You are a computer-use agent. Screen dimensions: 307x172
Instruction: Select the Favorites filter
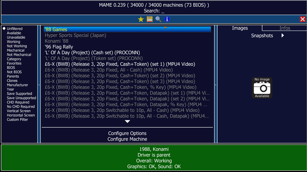[x=14, y=63]
